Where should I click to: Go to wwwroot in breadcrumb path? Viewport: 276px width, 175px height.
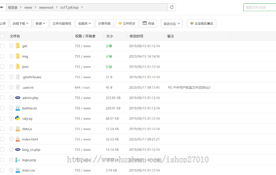pos(46,8)
